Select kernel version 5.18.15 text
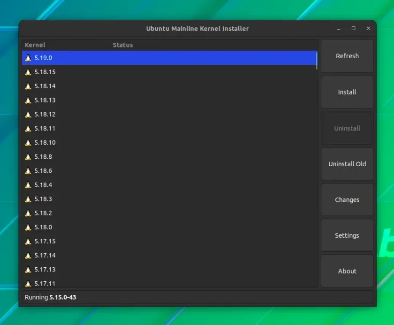This screenshot has height=325, width=394. (x=45, y=72)
